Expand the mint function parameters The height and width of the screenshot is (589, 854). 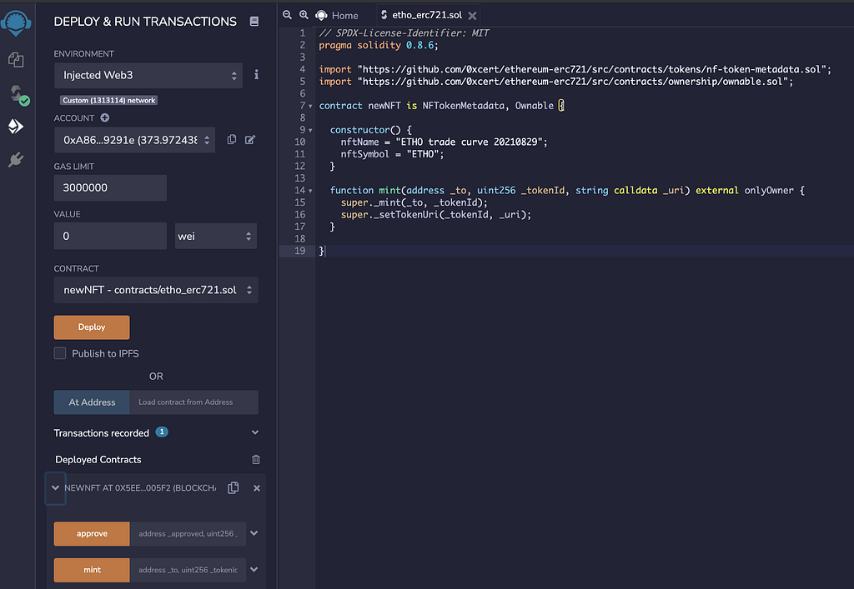click(254, 569)
